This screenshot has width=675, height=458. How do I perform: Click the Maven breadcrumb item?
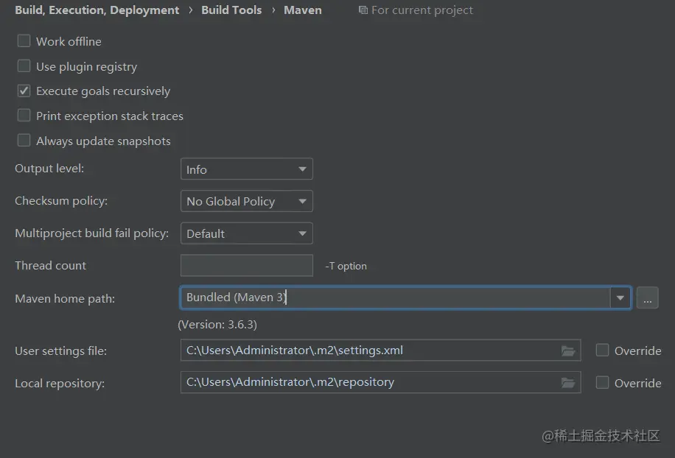[x=302, y=10]
